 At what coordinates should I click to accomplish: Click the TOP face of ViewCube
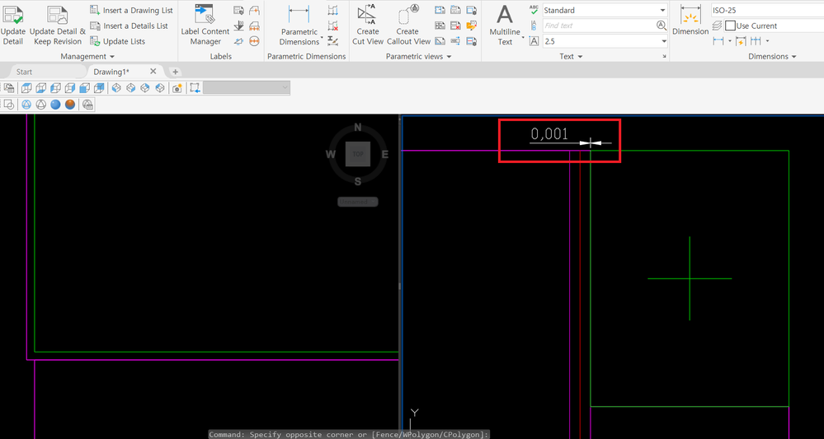click(x=358, y=154)
